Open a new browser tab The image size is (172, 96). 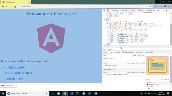(x=34, y=2)
